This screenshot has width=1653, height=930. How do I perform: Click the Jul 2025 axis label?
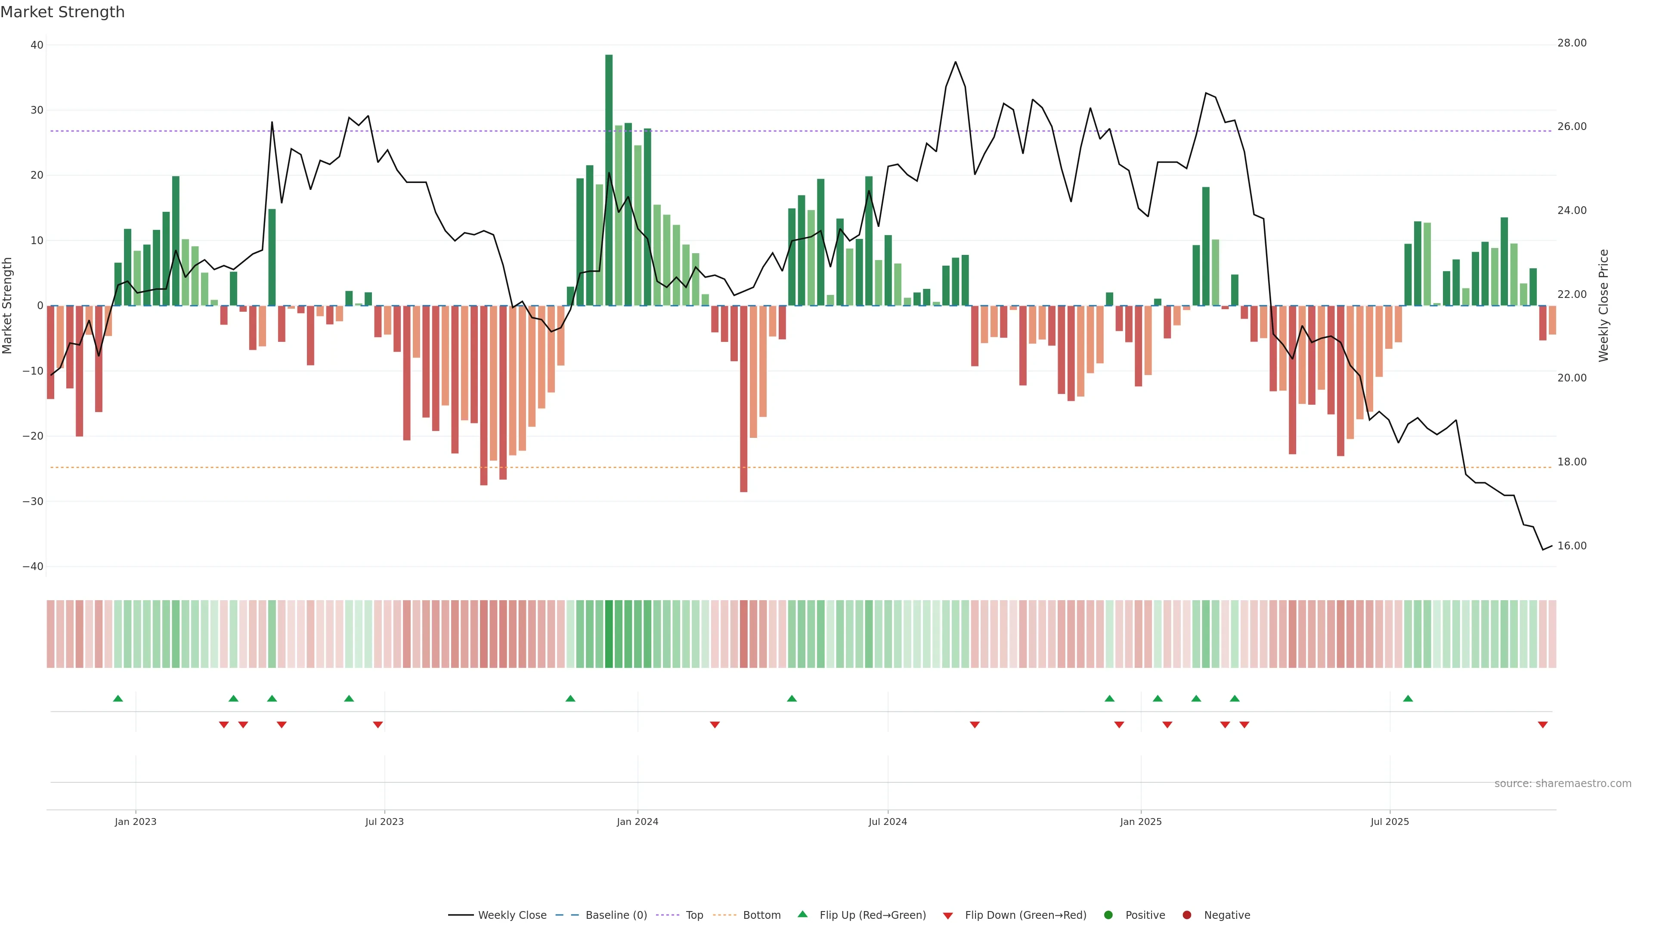click(x=1389, y=821)
